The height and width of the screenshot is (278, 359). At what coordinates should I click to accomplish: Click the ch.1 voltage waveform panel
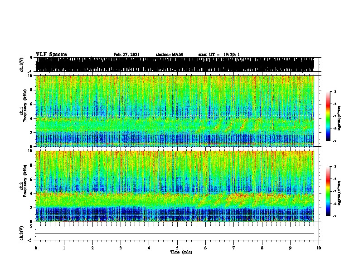[175, 65]
